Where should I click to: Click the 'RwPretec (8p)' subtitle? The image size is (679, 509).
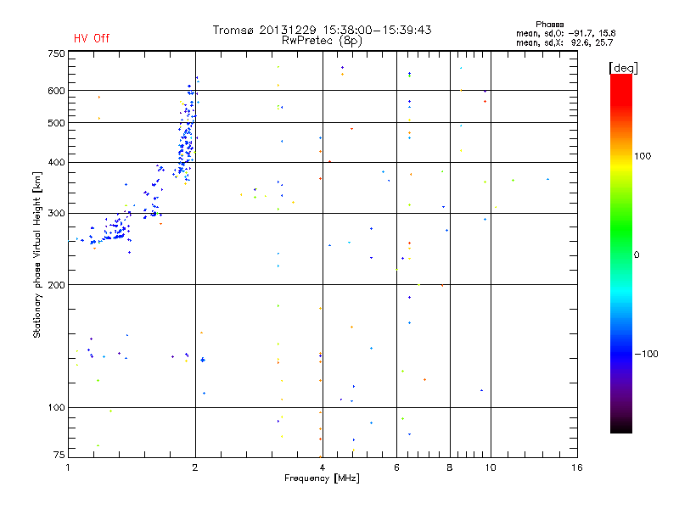pos(322,41)
